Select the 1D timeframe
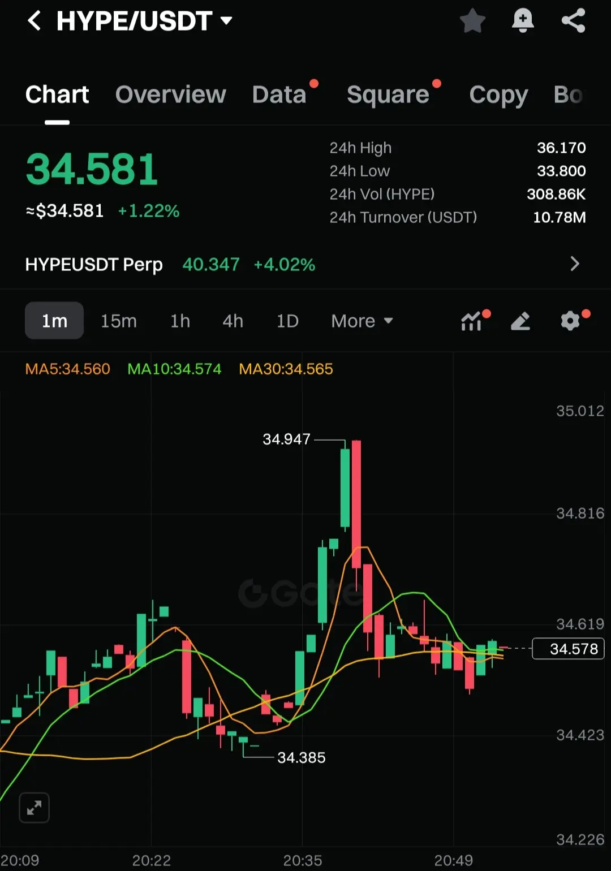The height and width of the screenshot is (871, 611). point(287,321)
